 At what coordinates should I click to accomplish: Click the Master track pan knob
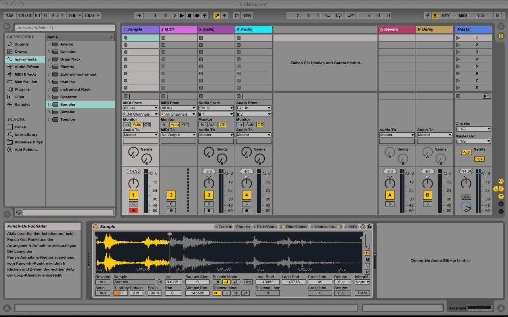pos(466,183)
